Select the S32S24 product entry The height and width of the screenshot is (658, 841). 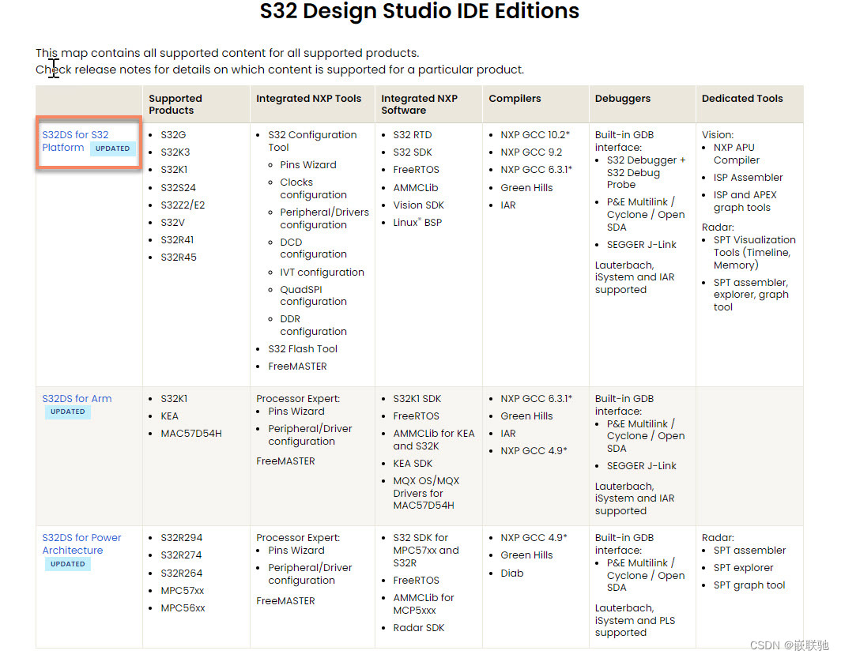click(178, 187)
